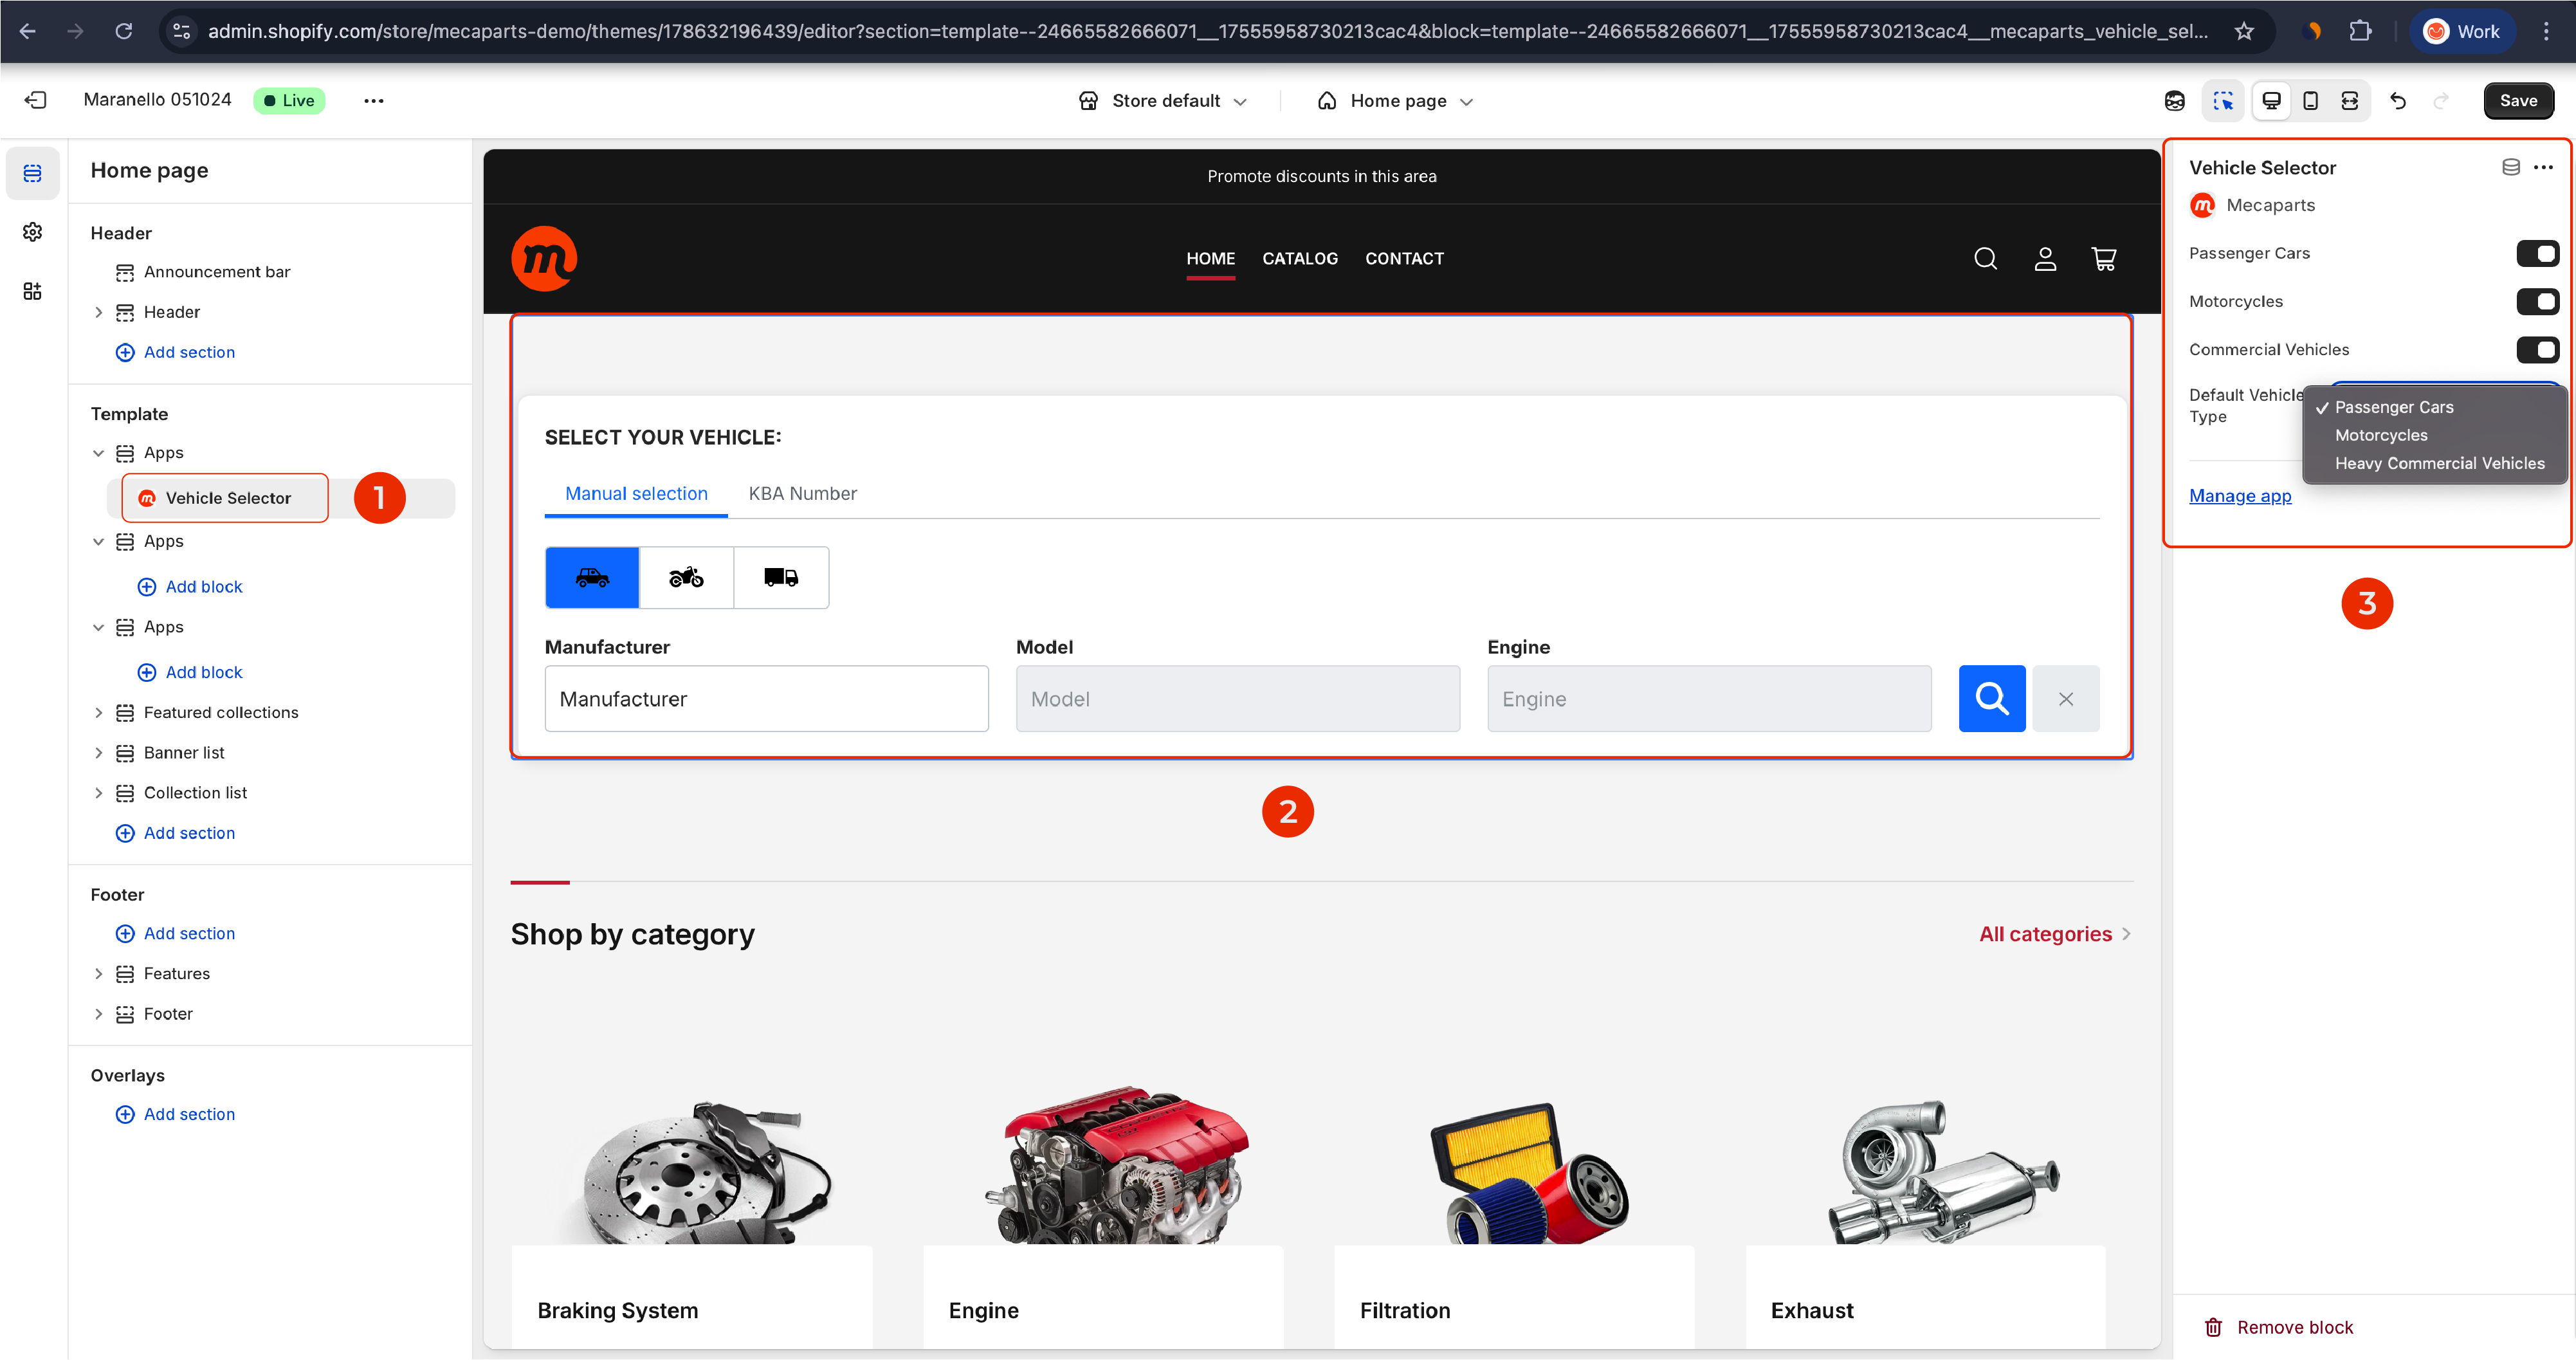Choose Heavy Commercial Vehicles option
The height and width of the screenshot is (1360, 2576).
[x=2439, y=463]
